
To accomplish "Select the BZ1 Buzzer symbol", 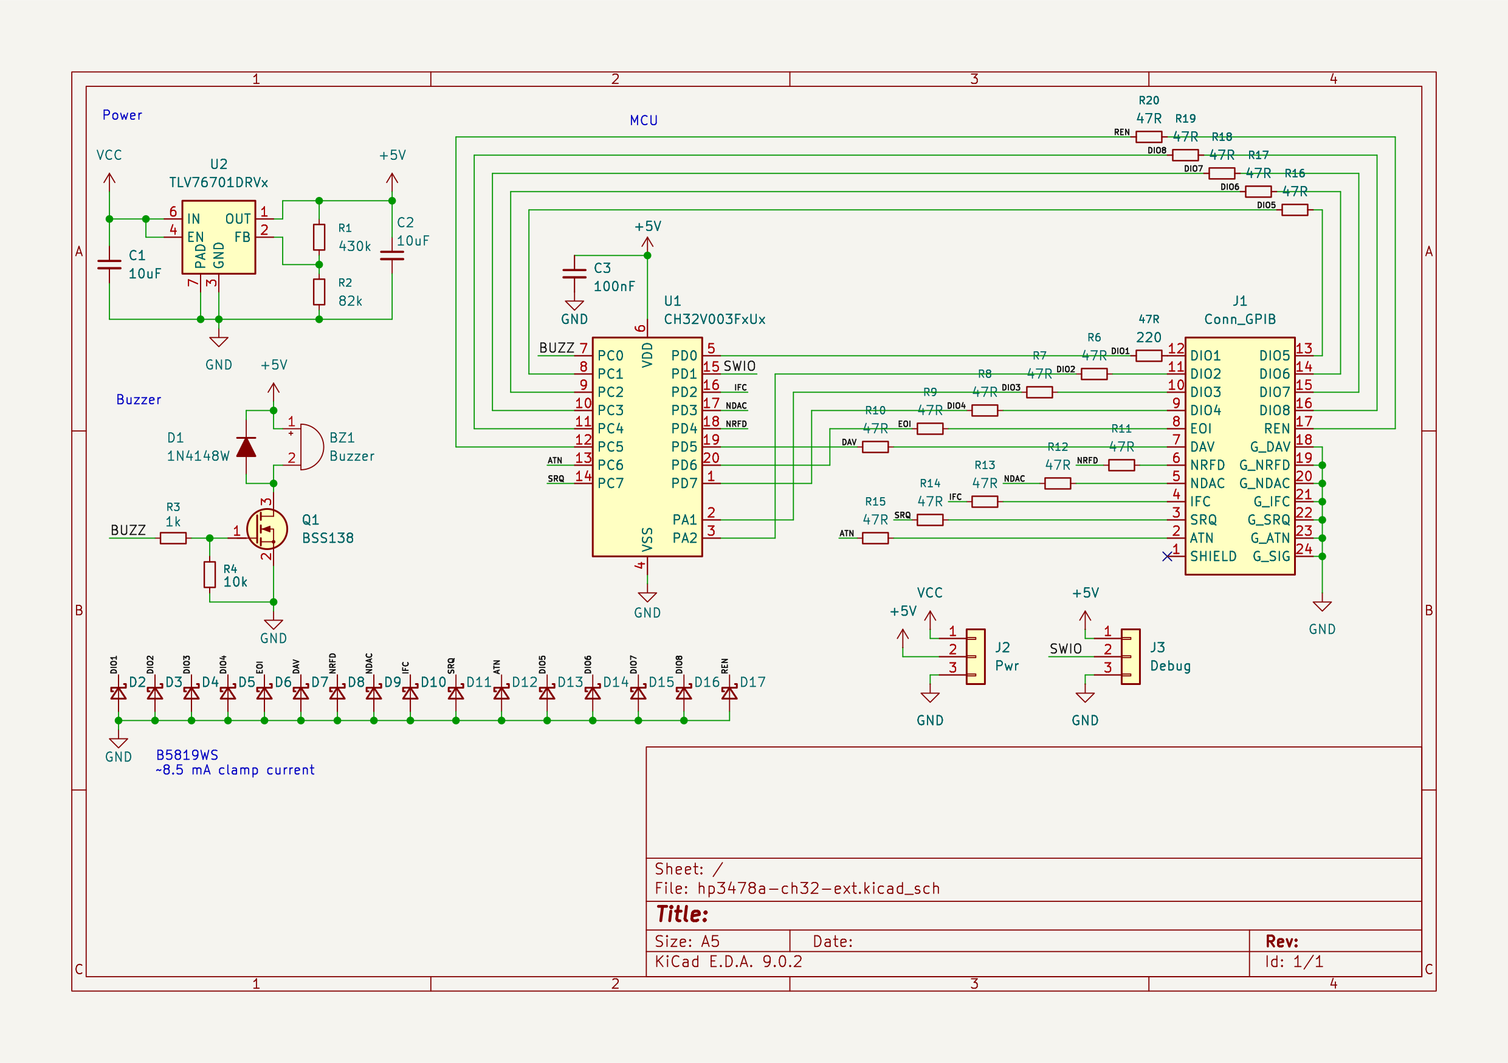I will [310, 447].
